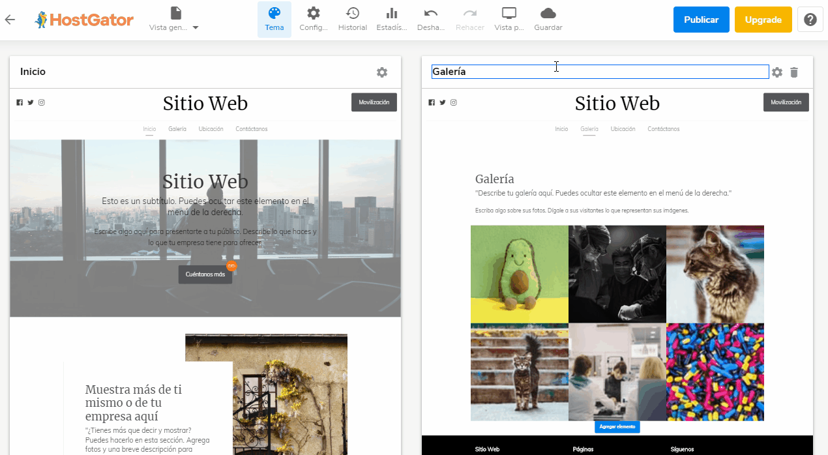Select Galería nav item in Galería page
Image resolution: width=828 pixels, height=455 pixels.
[589, 129]
